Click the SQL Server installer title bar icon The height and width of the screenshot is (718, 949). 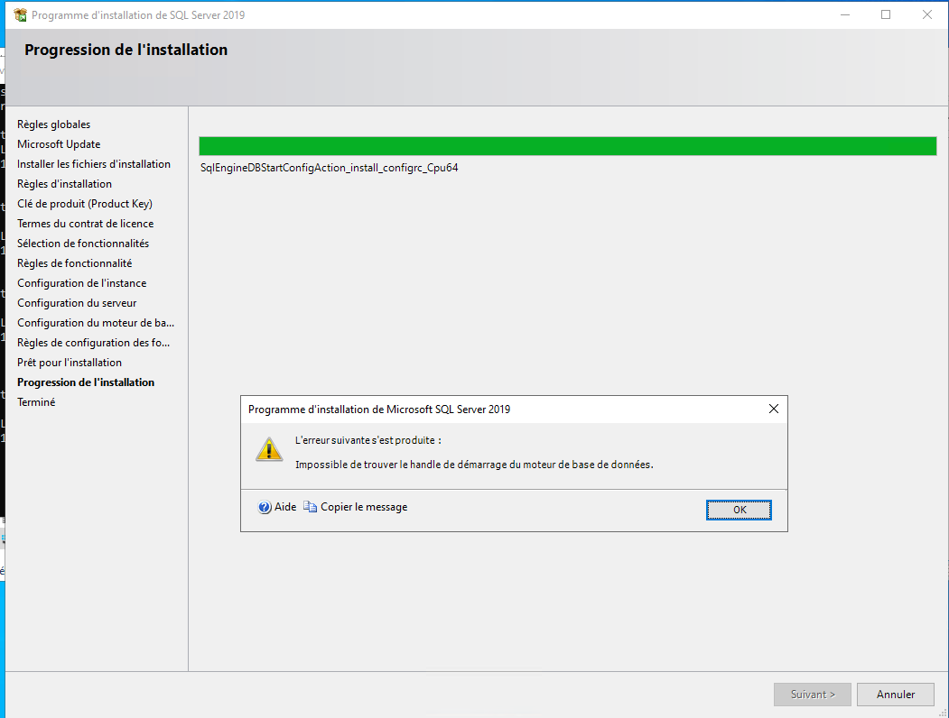(x=20, y=15)
